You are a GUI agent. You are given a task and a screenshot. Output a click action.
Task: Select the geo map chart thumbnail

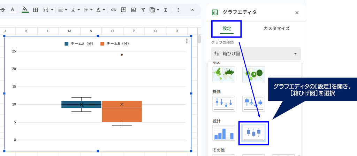pos(224,74)
